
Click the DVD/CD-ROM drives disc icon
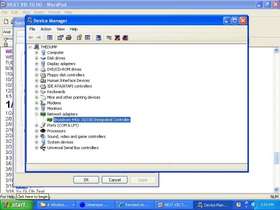point(43,69)
